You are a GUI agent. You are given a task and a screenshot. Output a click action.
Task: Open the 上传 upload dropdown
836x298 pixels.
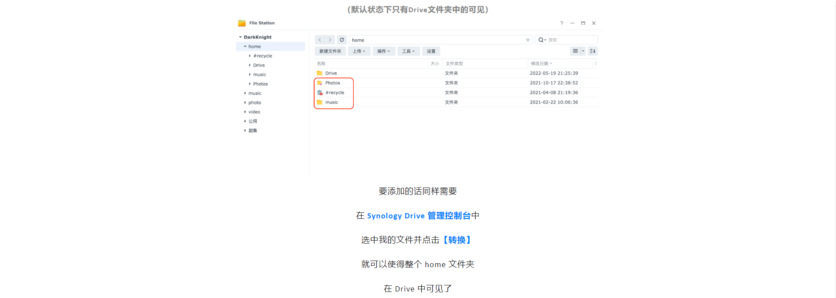(x=359, y=51)
